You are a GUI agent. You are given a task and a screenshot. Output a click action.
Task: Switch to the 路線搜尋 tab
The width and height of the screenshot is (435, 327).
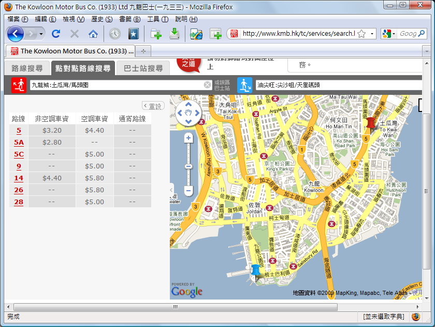[x=27, y=68]
